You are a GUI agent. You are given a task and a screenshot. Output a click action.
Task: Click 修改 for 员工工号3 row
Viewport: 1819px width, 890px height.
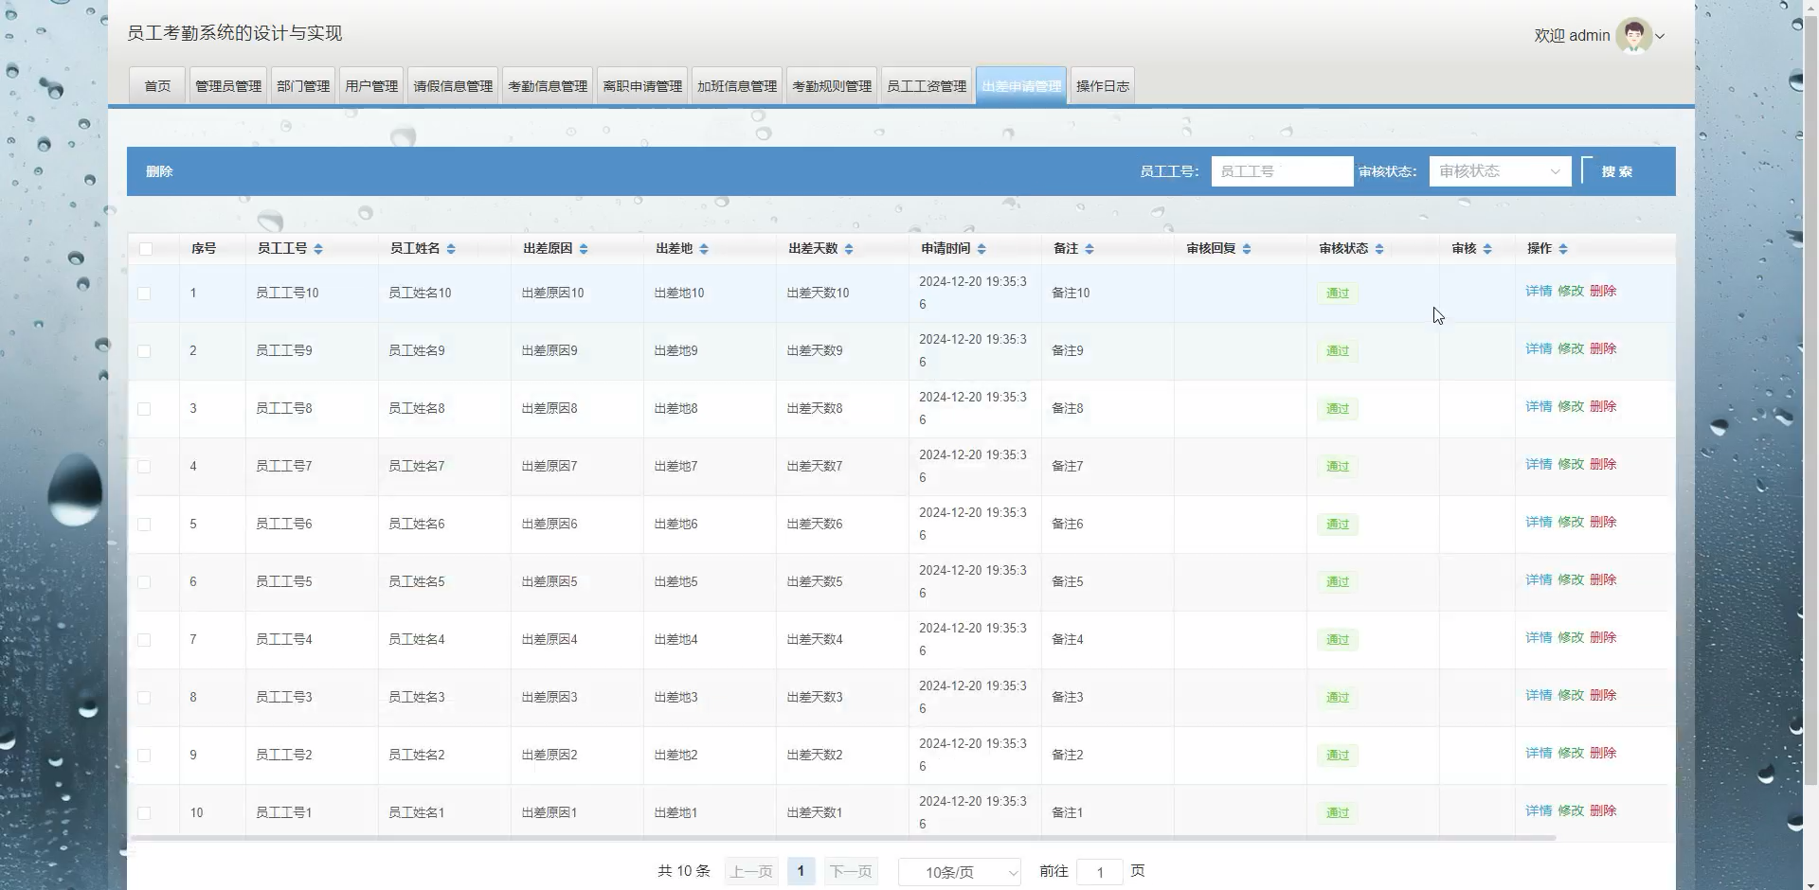click(x=1571, y=695)
